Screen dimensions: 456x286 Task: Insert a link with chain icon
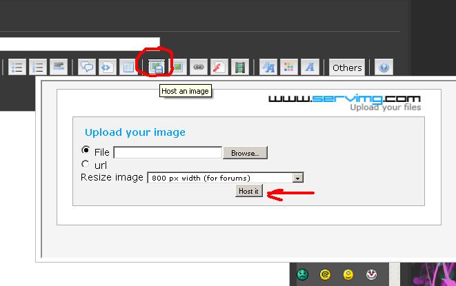coord(199,67)
